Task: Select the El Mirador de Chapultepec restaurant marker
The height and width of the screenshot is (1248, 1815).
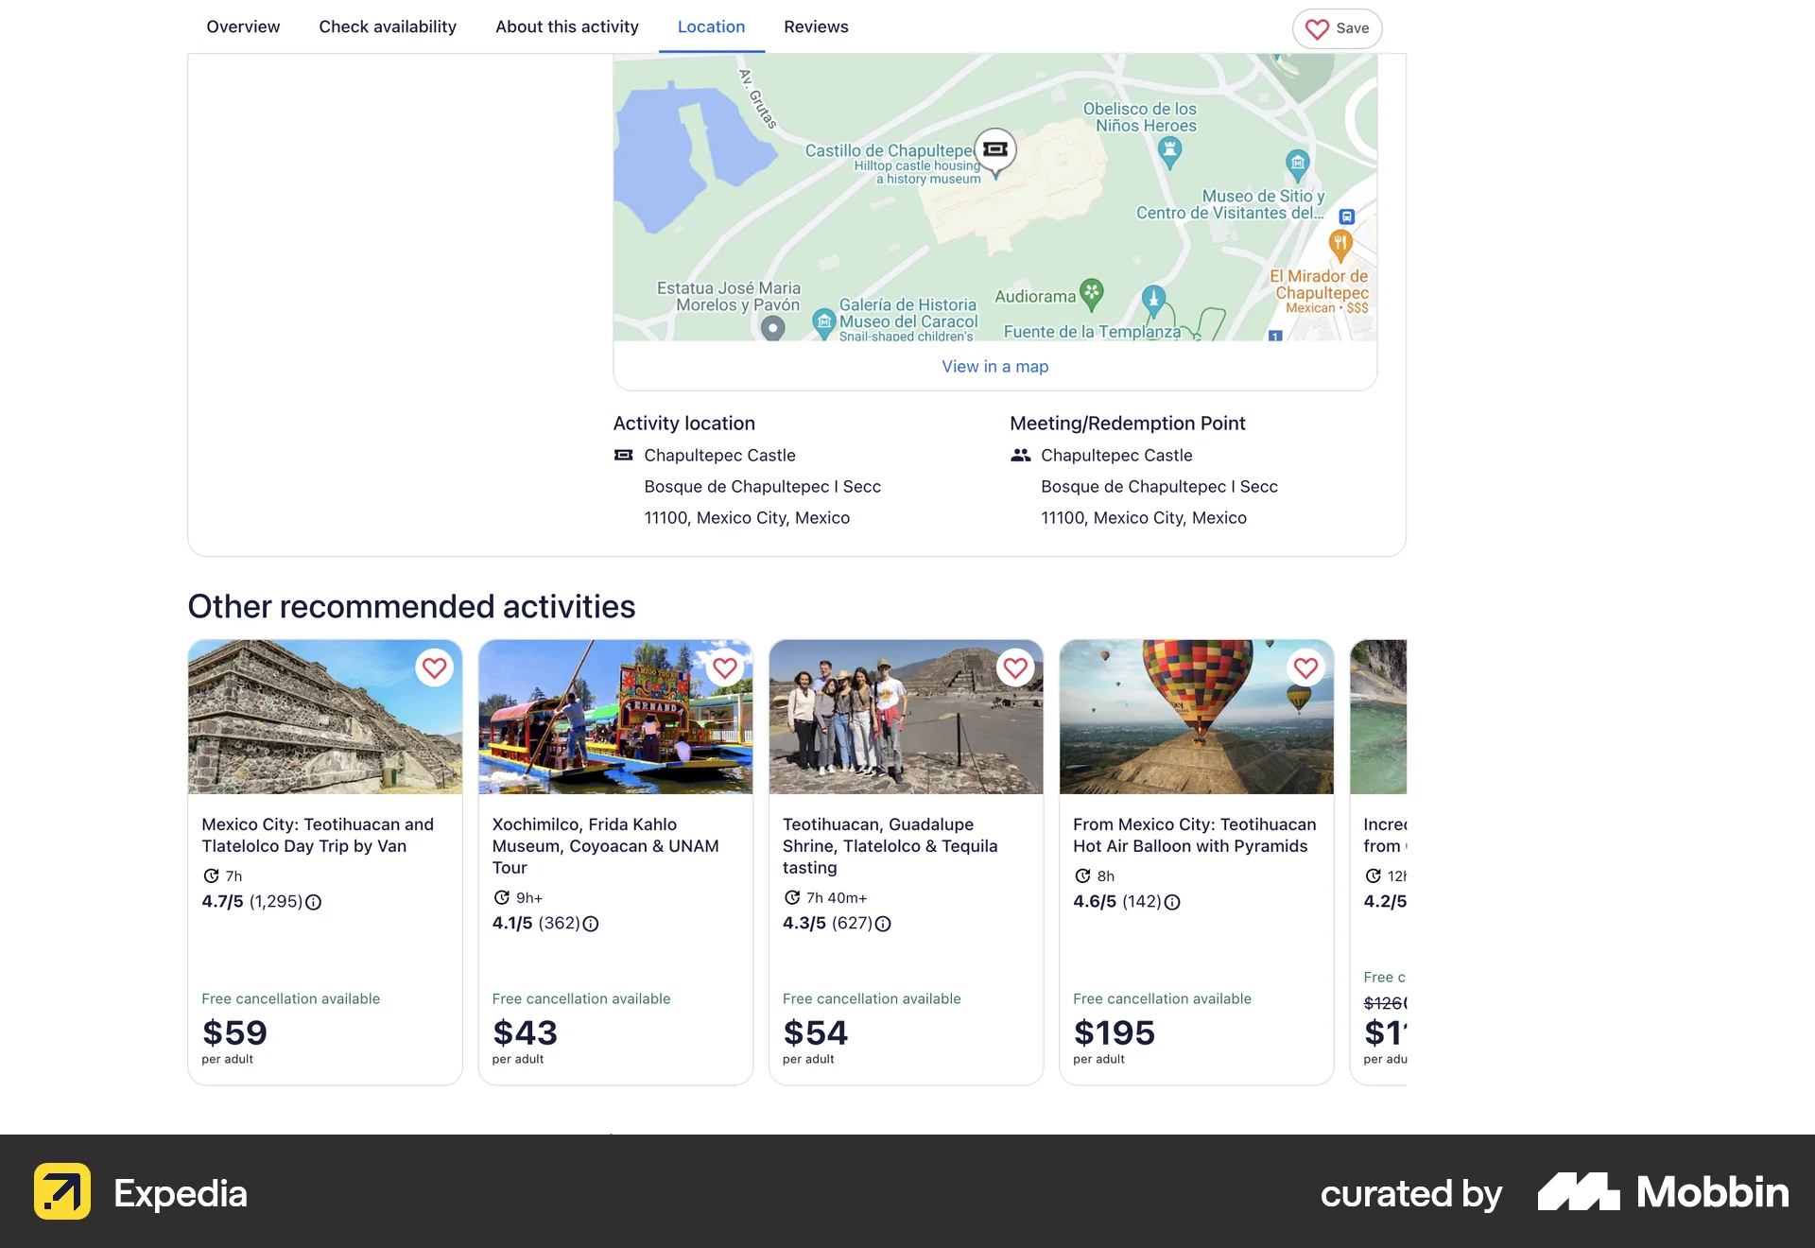Action: [1340, 243]
